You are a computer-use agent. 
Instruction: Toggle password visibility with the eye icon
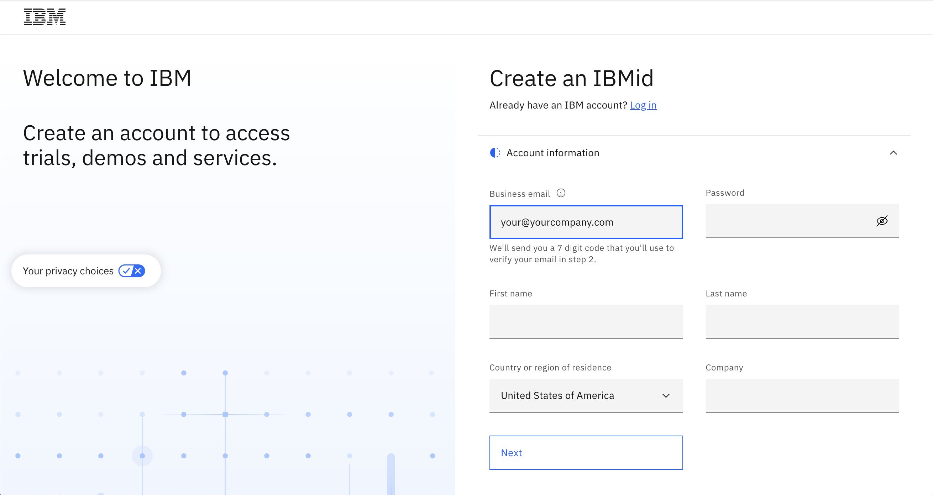pyautogui.click(x=882, y=221)
